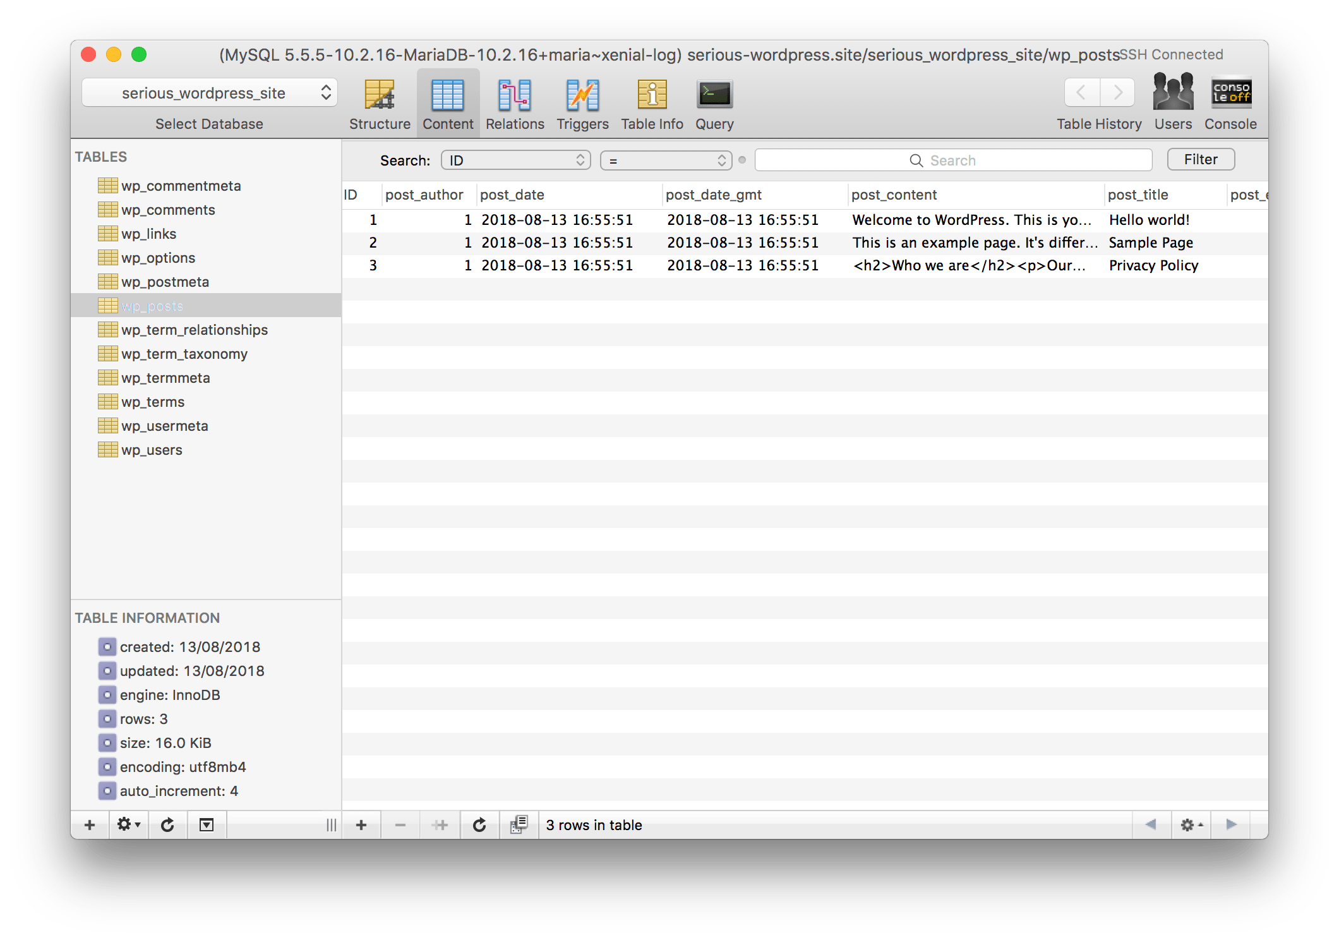Grab the sidebar width splitter handle

click(x=331, y=825)
